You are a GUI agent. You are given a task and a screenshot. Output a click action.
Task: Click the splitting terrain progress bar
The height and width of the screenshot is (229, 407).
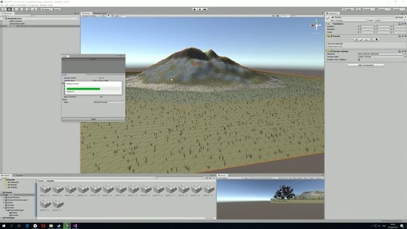click(93, 89)
